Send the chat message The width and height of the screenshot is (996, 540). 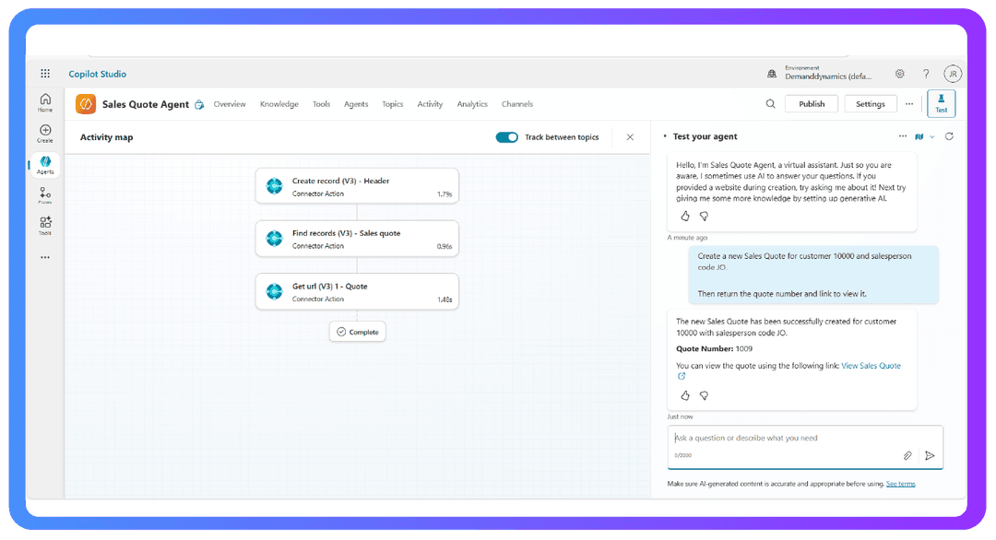point(930,455)
